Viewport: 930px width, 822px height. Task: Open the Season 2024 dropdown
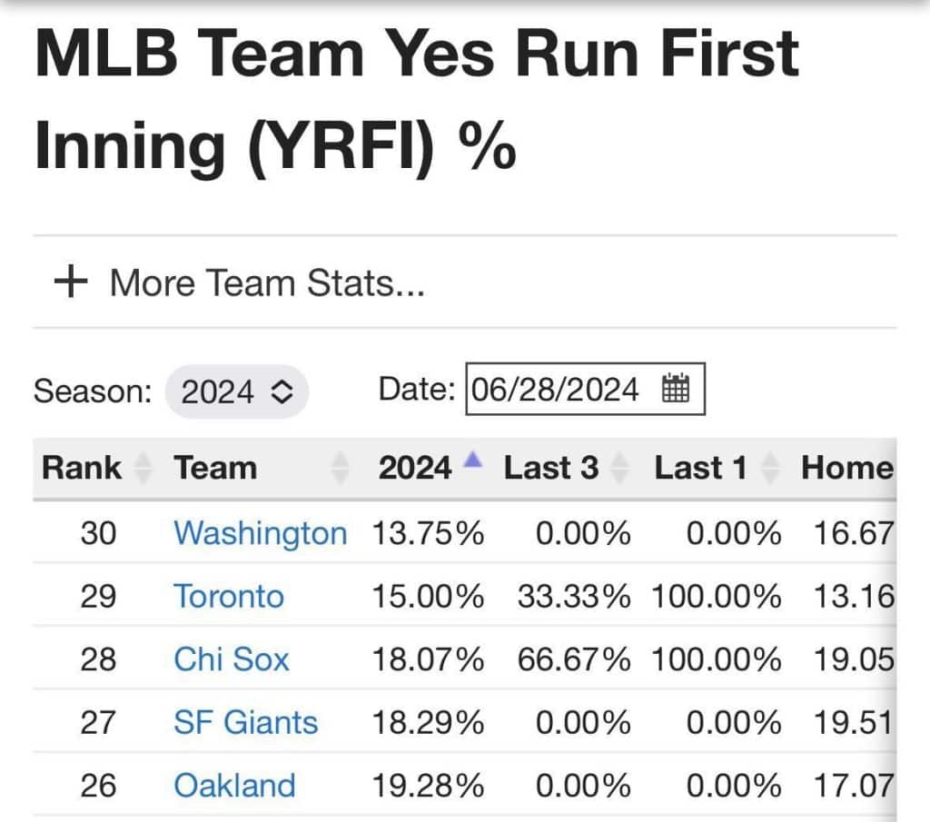237,392
